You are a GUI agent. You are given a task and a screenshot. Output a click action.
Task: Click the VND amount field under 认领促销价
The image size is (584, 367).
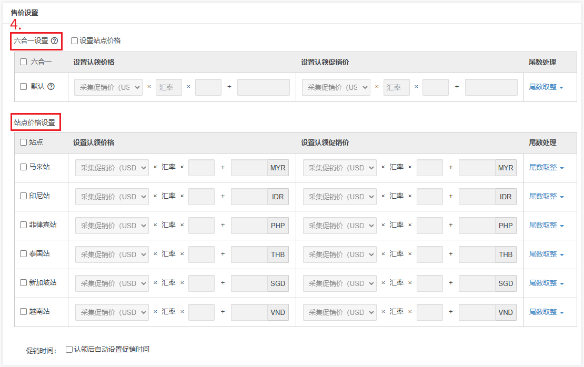coord(477,312)
